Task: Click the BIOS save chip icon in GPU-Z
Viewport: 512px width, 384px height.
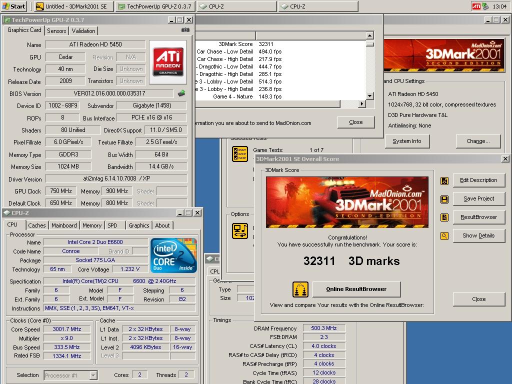Action: (x=181, y=93)
